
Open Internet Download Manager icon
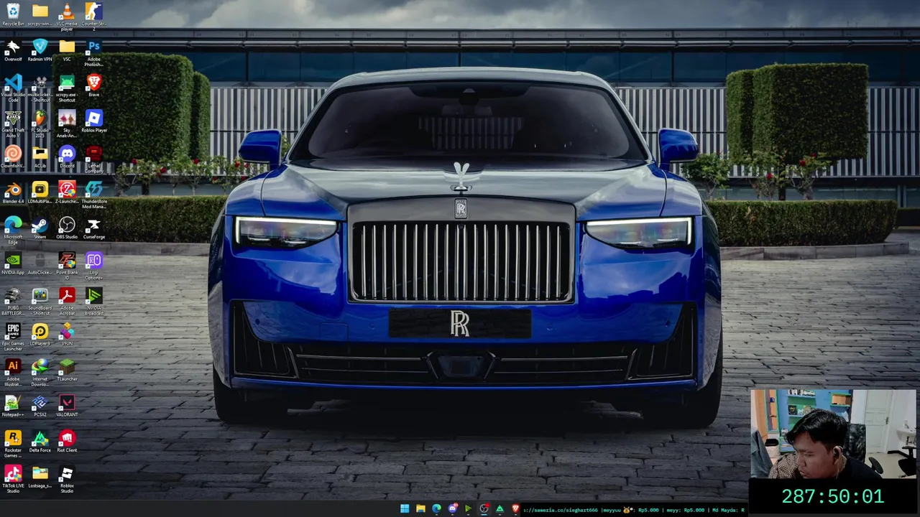click(x=40, y=372)
